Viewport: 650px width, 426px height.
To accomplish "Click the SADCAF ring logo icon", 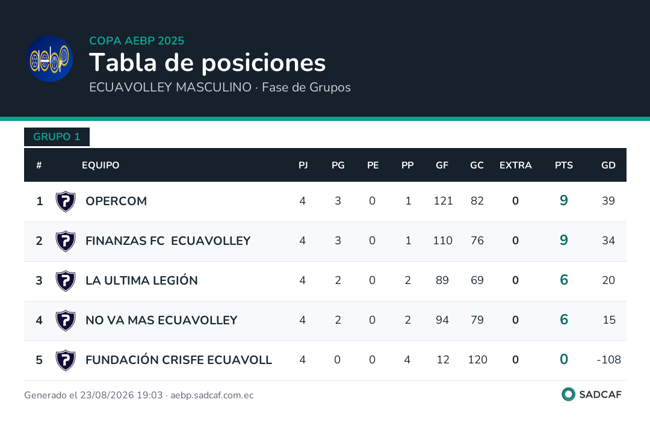I will point(568,394).
